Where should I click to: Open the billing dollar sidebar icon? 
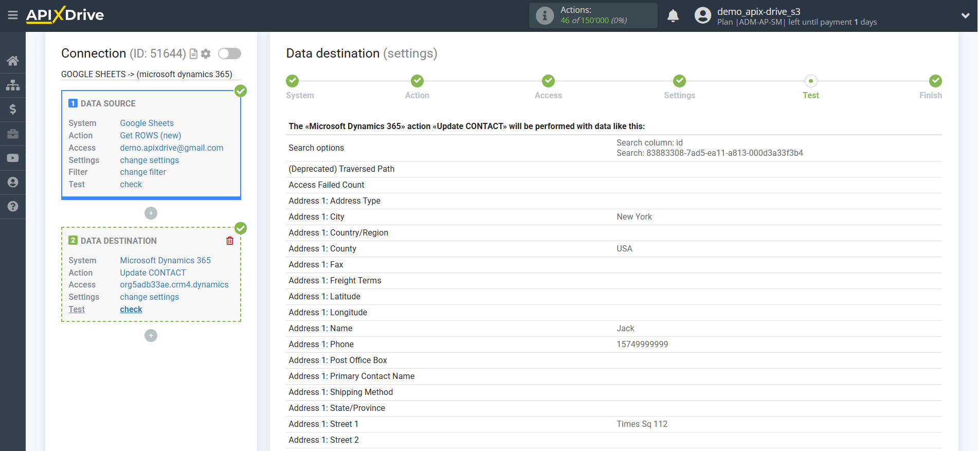click(x=13, y=109)
